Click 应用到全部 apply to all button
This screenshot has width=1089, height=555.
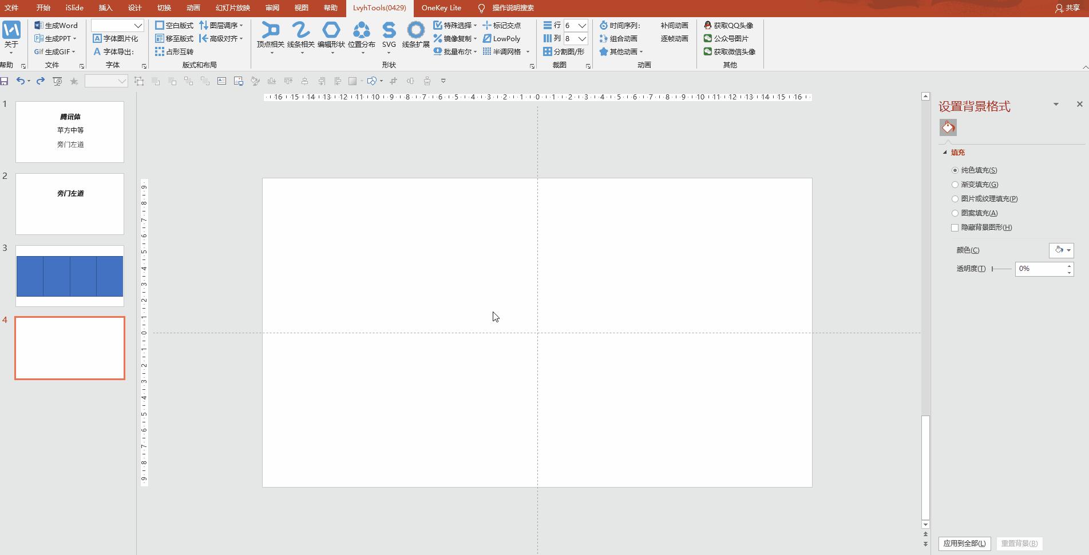[x=965, y=544]
